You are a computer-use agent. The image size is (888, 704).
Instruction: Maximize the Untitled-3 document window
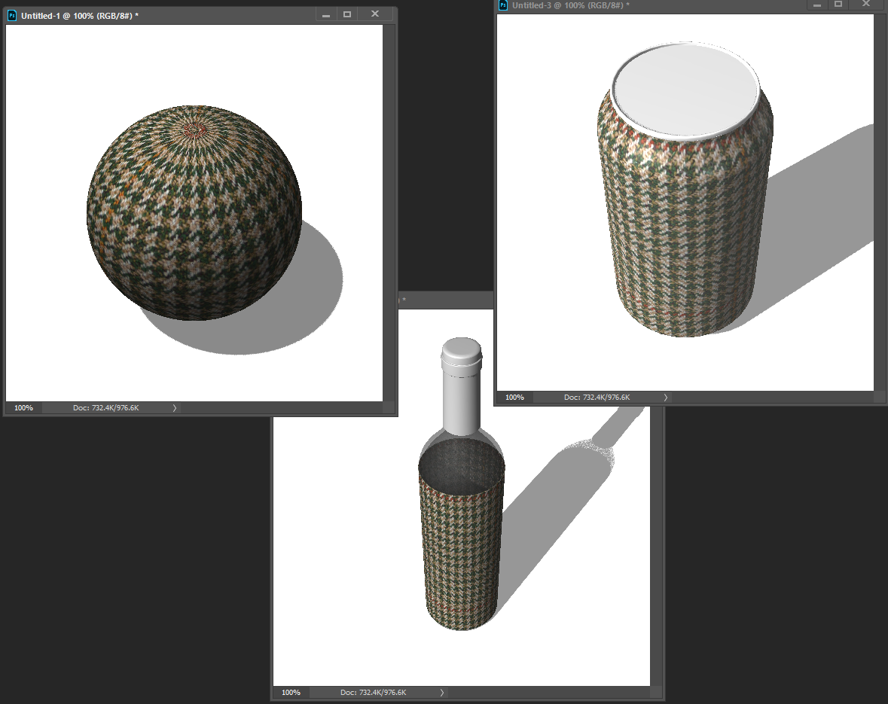(838, 5)
